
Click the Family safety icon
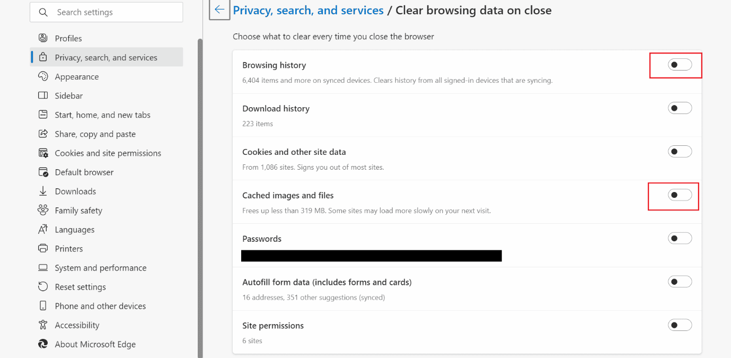pyautogui.click(x=43, y=210)
